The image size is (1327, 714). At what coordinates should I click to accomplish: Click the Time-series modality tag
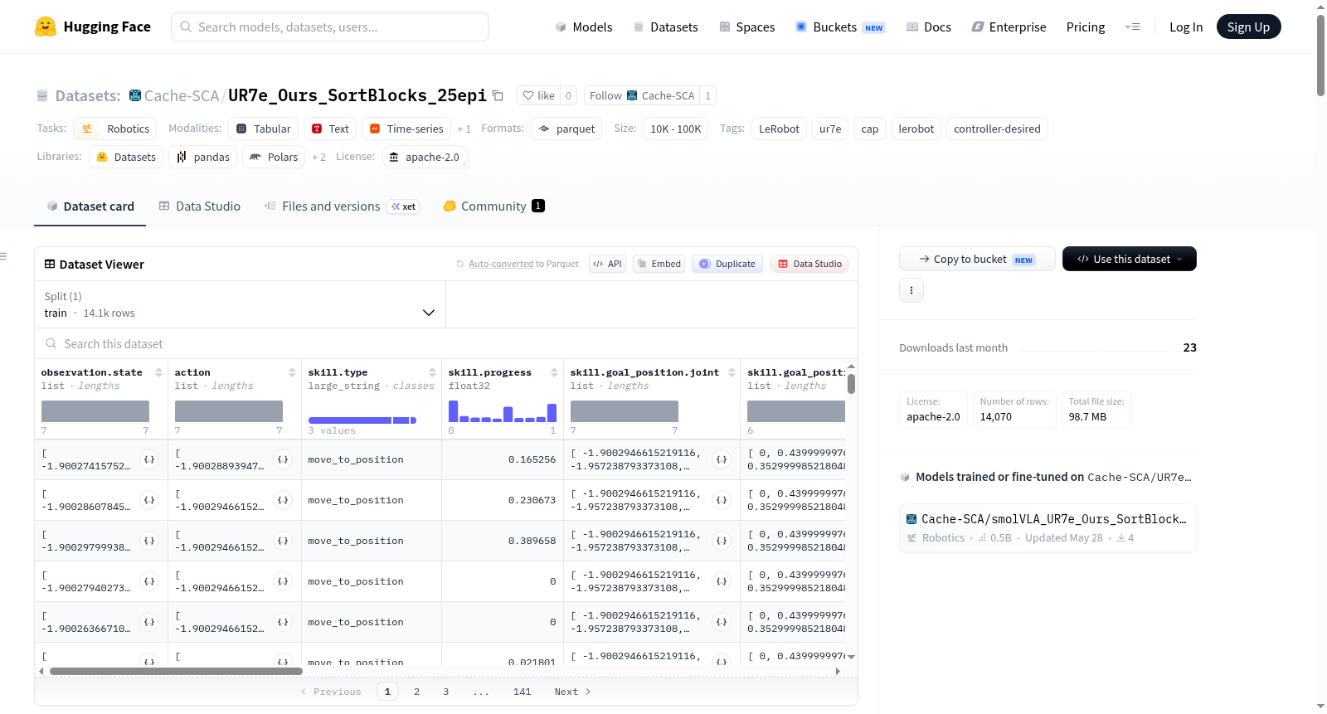tap(406, 129)
